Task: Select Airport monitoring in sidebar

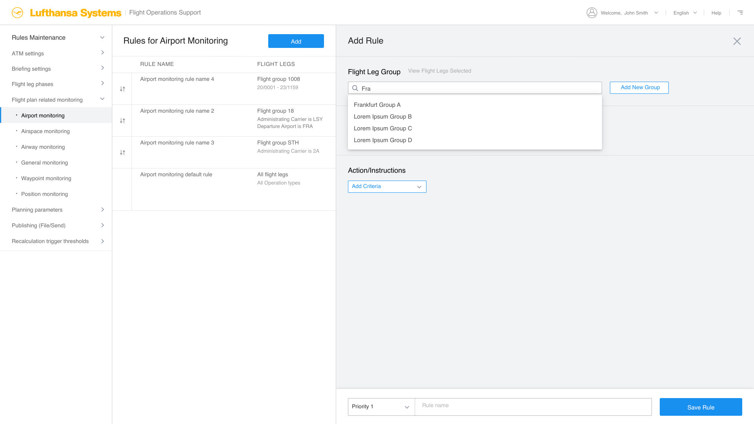Action: tap(56, 115)
